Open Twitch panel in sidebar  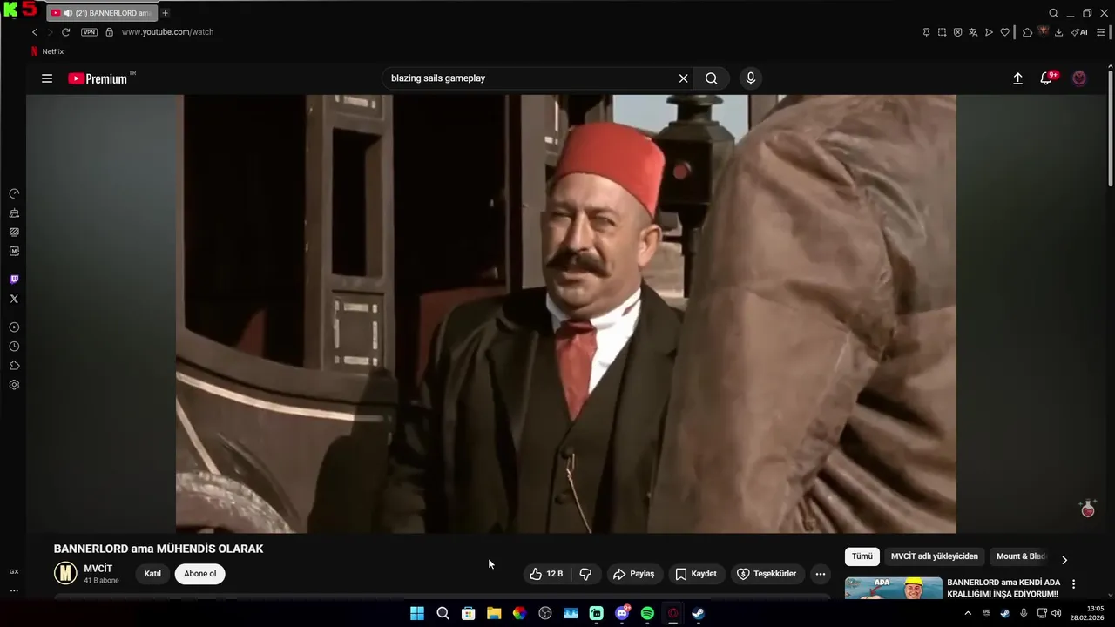click(14, 280)
